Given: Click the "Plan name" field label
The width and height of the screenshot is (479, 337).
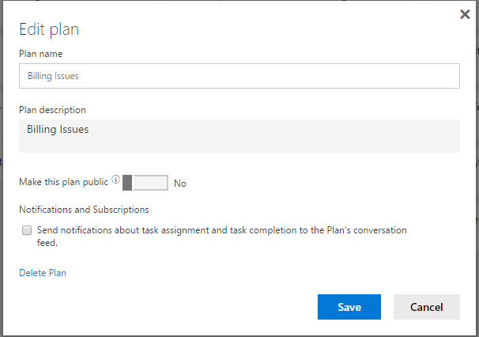Looking at the screenshot, I should tap(41, 54).
